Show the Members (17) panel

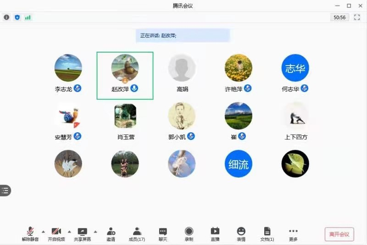137,234
